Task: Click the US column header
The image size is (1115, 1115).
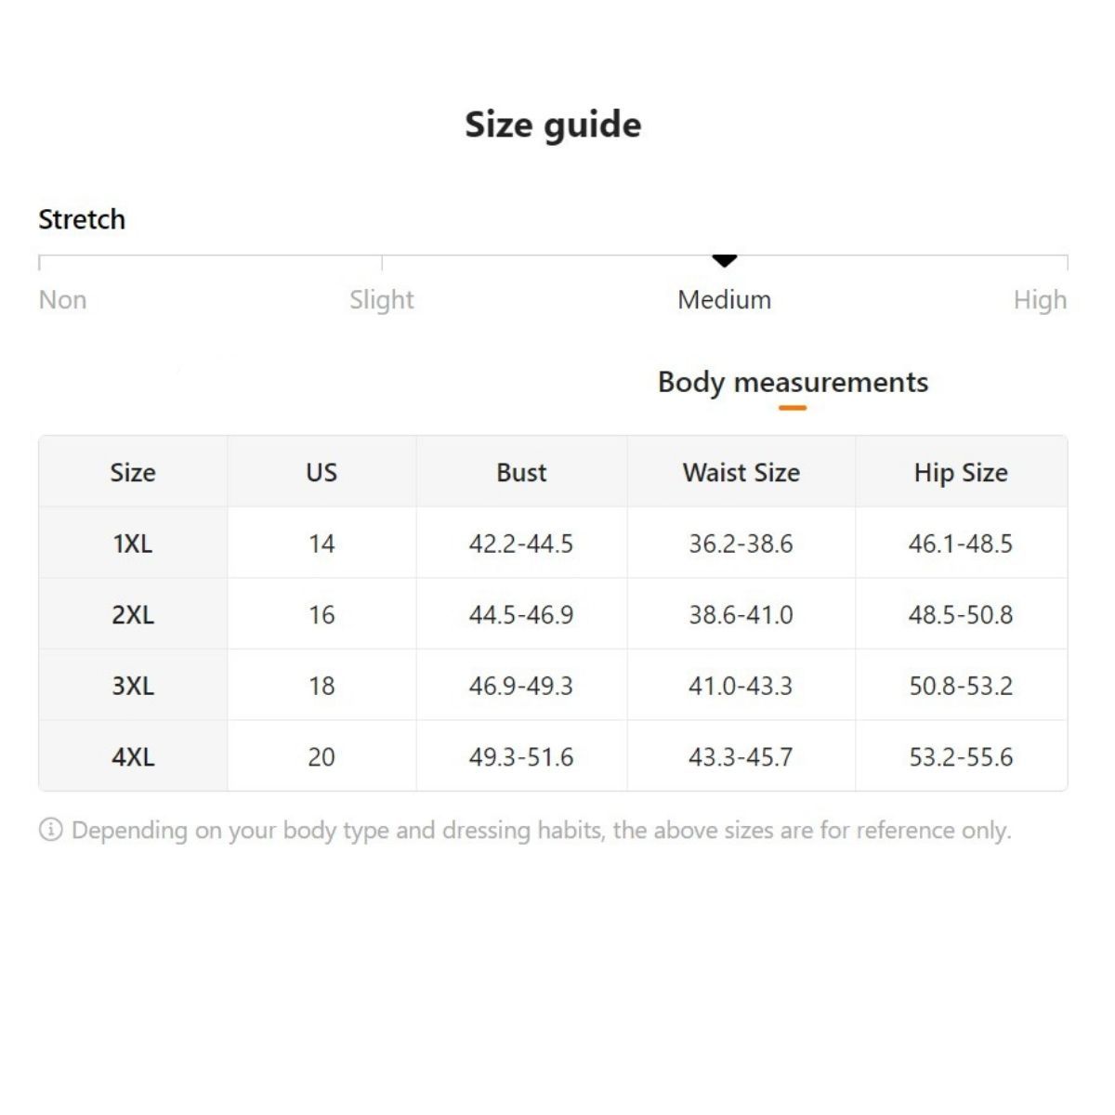Action: pos(321,472)
